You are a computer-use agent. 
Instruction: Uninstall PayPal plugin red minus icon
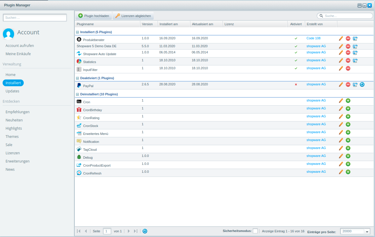(x=348, y=84)
